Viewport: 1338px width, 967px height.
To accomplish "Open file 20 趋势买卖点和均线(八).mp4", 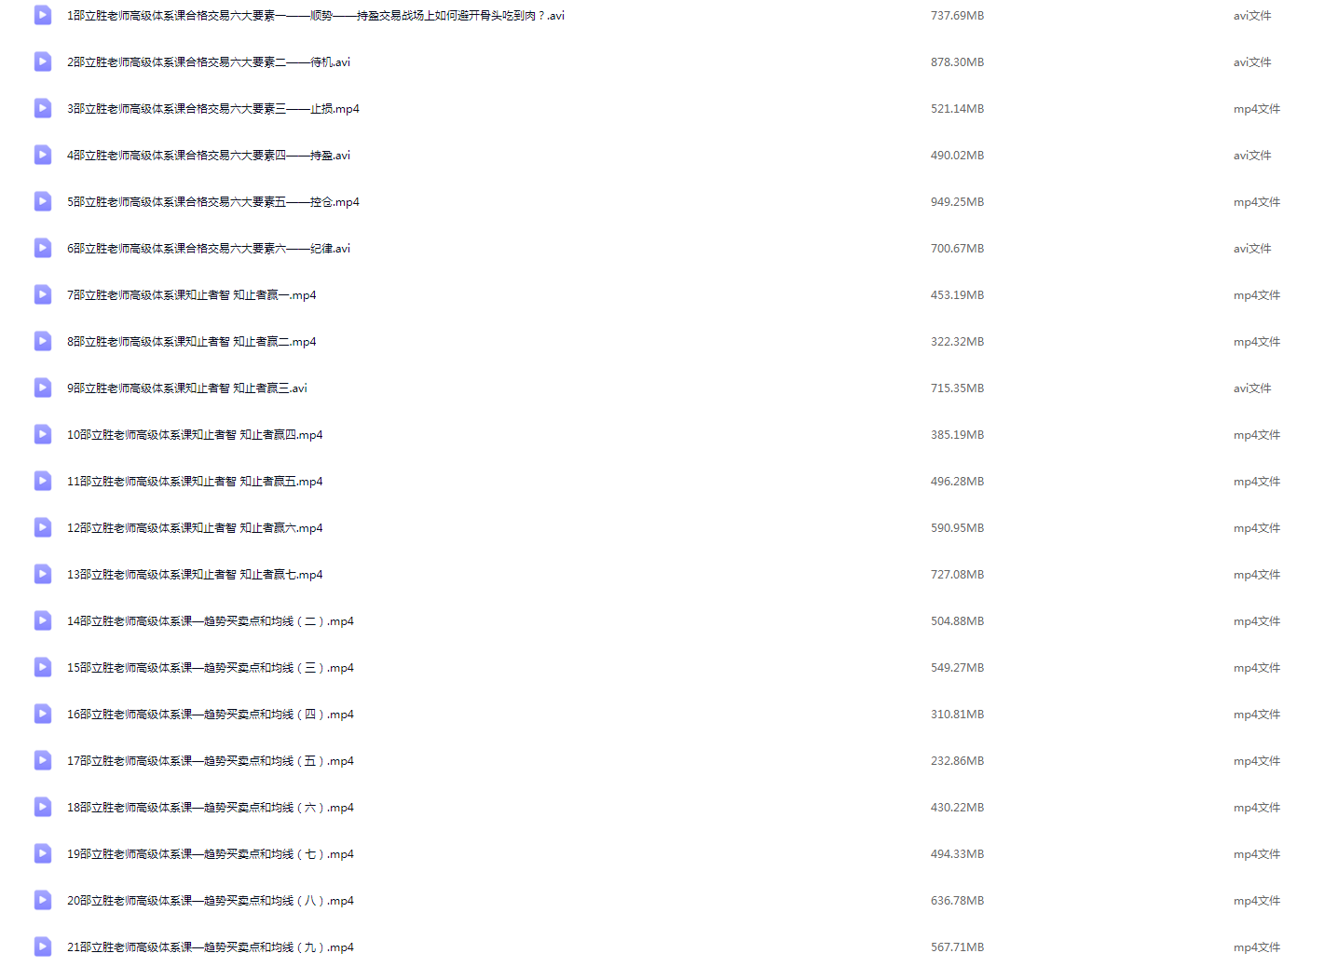I will (x=211, y=901).
